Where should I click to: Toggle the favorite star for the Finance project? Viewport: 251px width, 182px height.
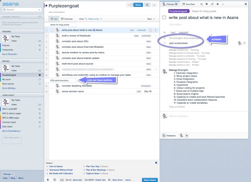coord(40,45)
